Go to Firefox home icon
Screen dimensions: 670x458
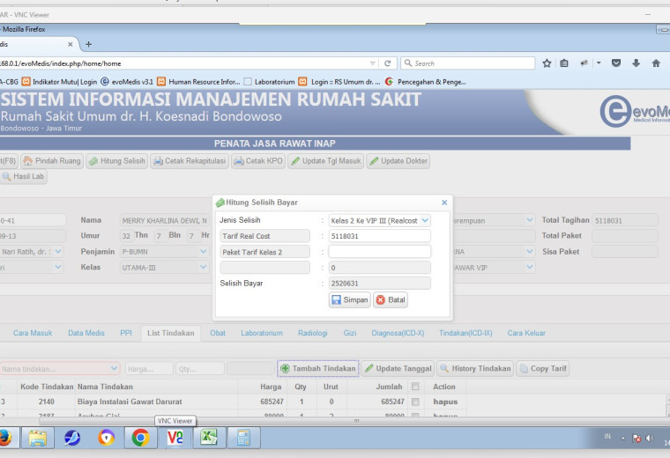(x=656, y=63)
